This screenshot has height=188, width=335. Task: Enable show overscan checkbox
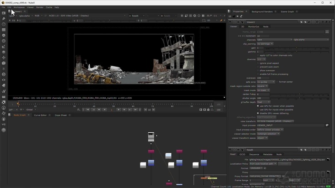(x=258, y=70)
